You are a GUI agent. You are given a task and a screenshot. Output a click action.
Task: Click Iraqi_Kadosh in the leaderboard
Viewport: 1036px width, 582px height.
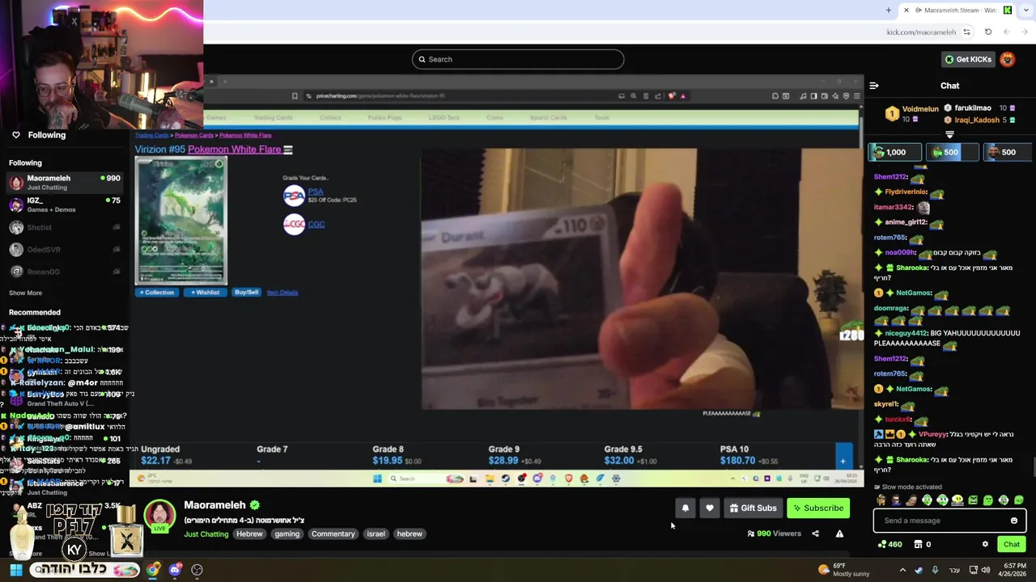976,120
